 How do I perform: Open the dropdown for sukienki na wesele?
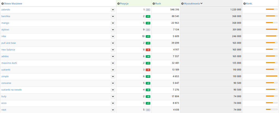coord(113,90)
